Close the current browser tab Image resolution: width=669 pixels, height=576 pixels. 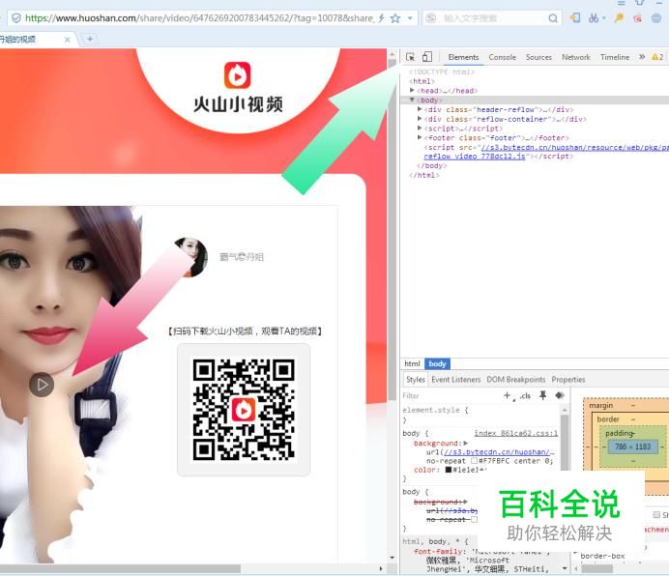point(67,40)
